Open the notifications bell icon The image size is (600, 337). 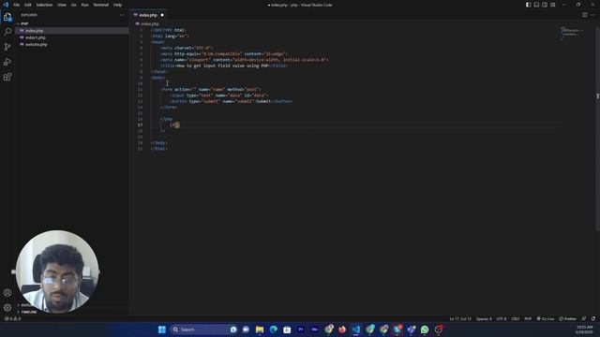coord(593,318)
